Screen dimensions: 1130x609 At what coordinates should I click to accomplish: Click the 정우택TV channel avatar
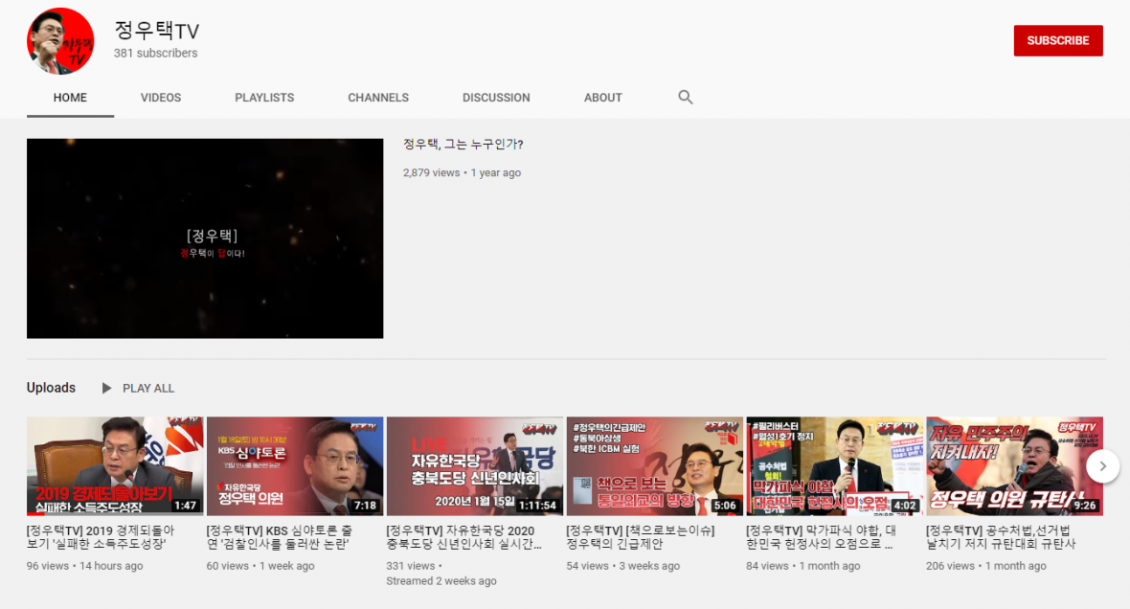click(x=60, y=41)
